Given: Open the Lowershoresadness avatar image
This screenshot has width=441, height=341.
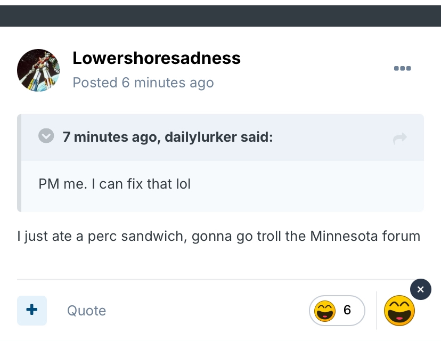Looking at the screenshot, I should [x=38, y=70].
